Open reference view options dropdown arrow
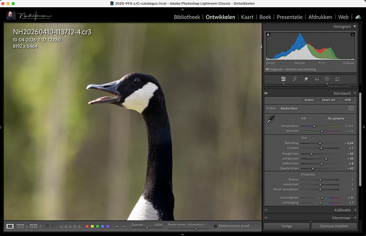Viewport: 366px width, 236px height. coord(27,226)
